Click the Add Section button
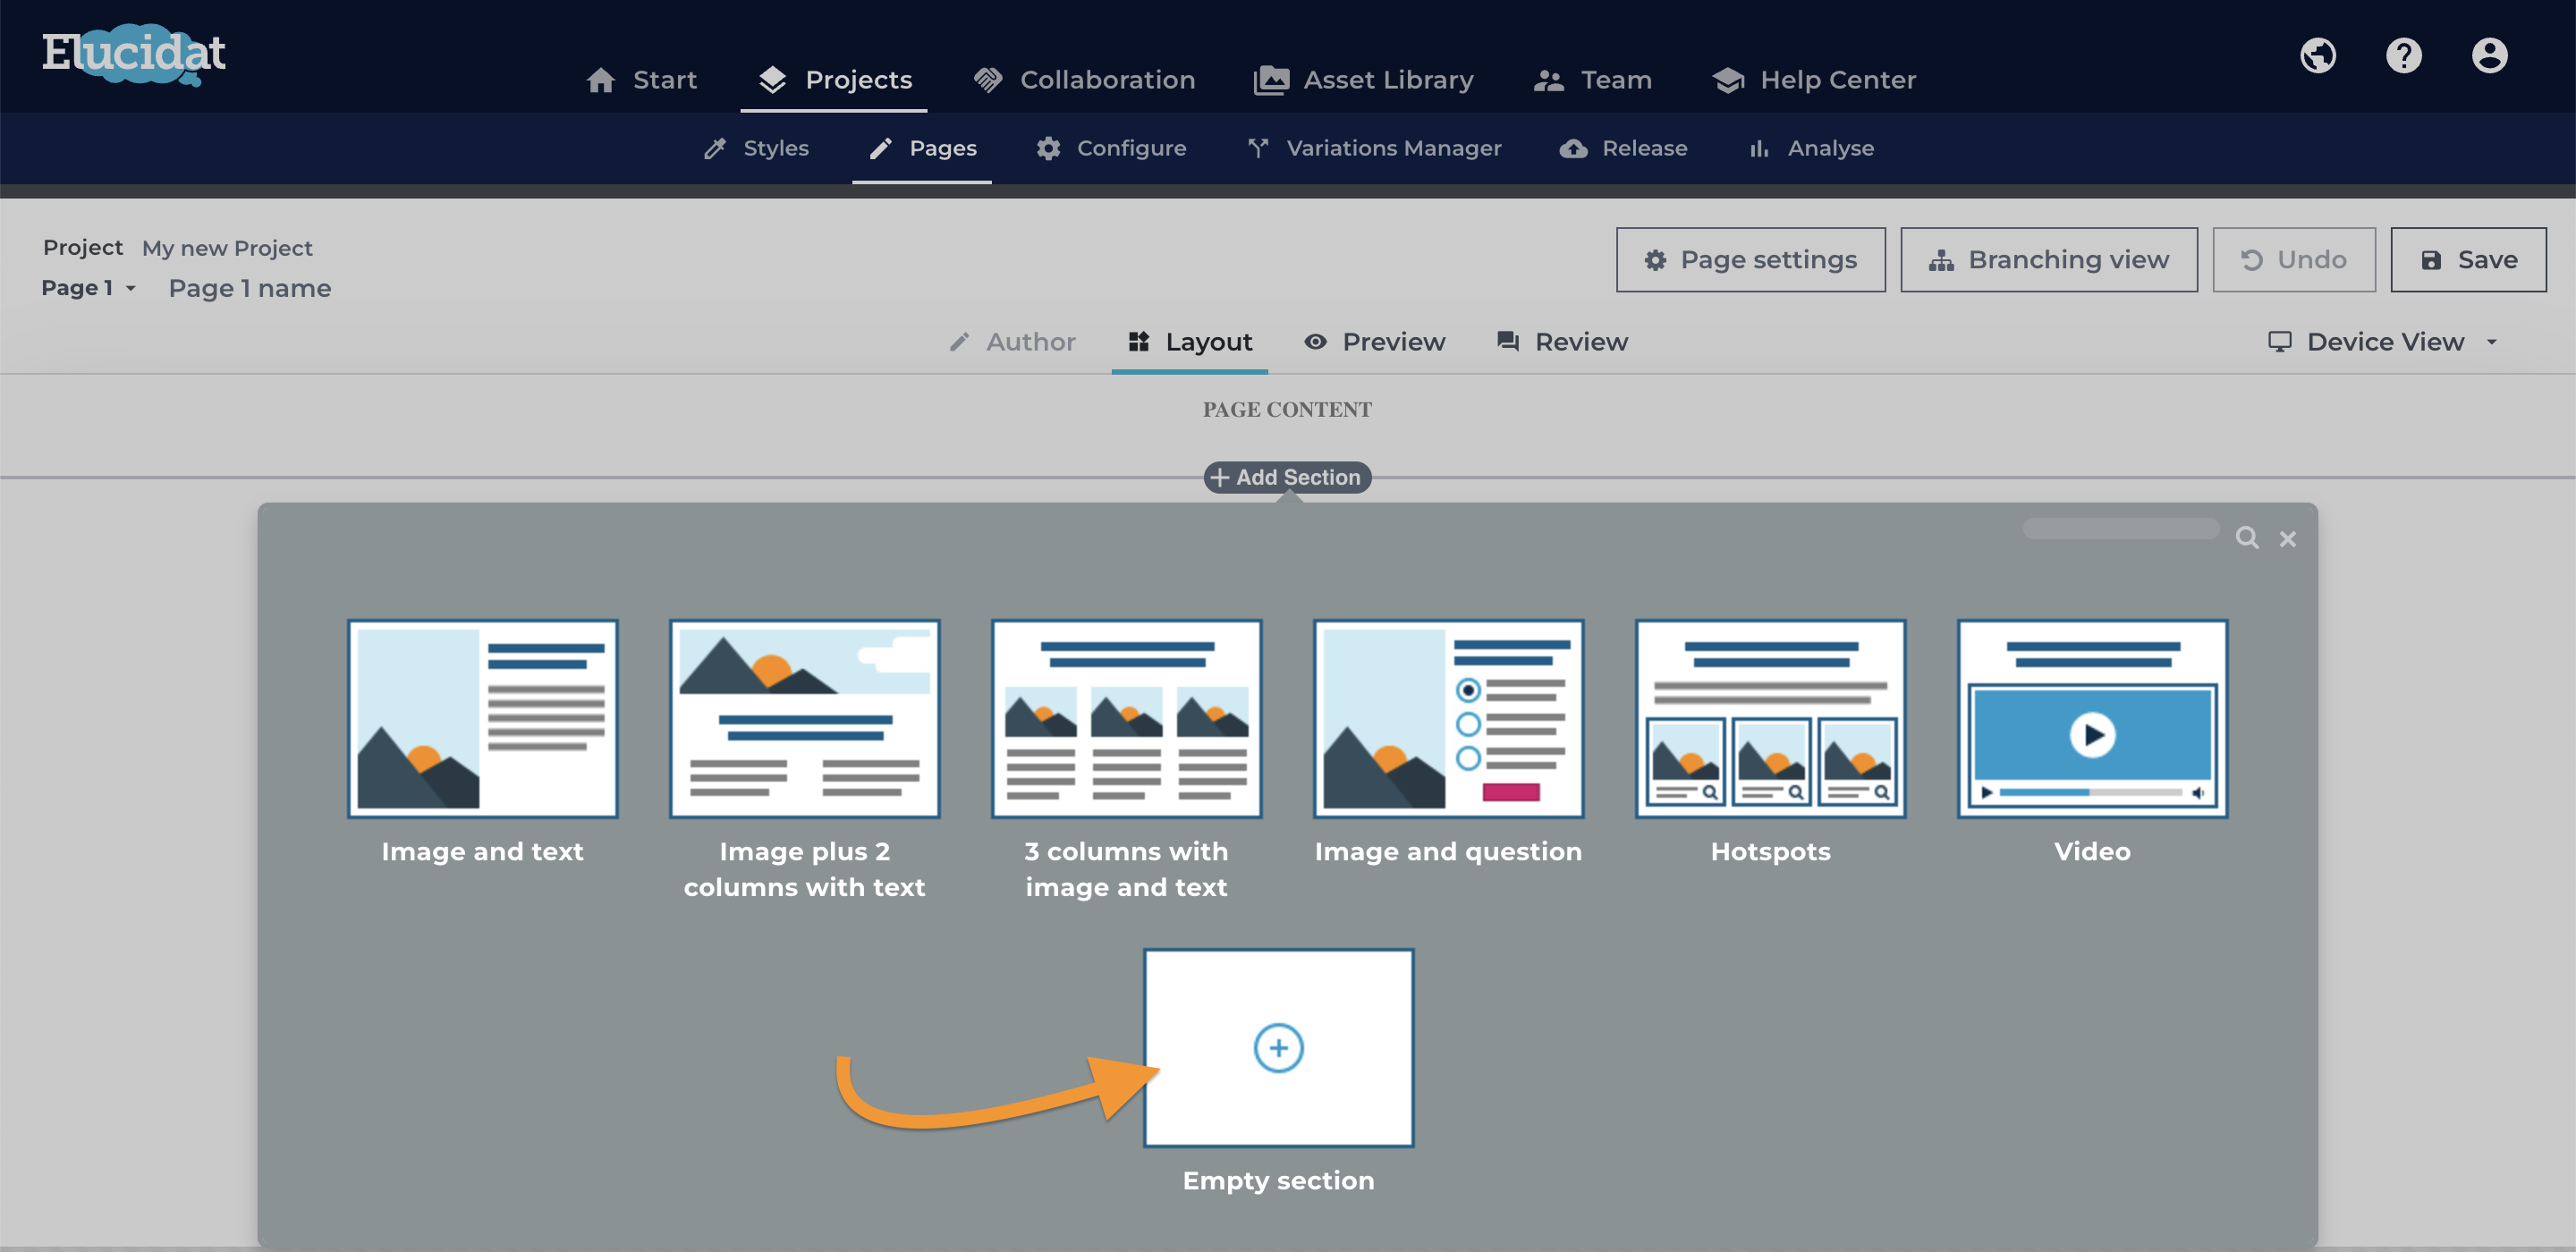This screenshot has width=2576, height=1252. [1286, 477]
